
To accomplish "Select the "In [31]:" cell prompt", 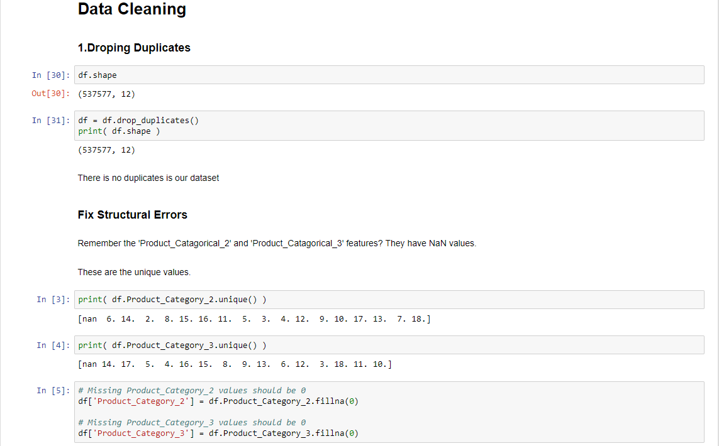I will 50,121.
